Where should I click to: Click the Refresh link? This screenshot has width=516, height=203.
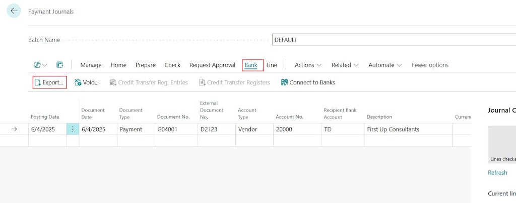(x=497, y=172)
